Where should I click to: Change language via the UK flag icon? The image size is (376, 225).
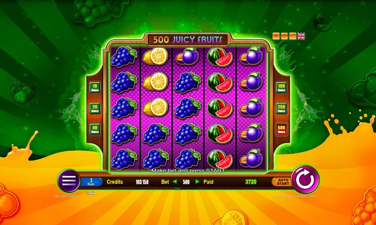click(x=301, y=36)
